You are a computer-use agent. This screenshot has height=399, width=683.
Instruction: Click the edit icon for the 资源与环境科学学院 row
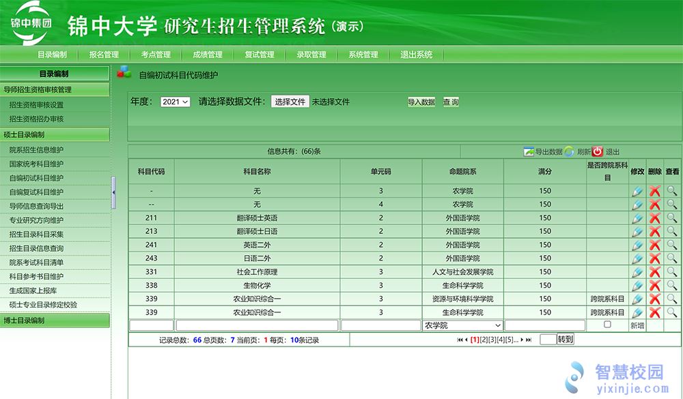point(637,299)
